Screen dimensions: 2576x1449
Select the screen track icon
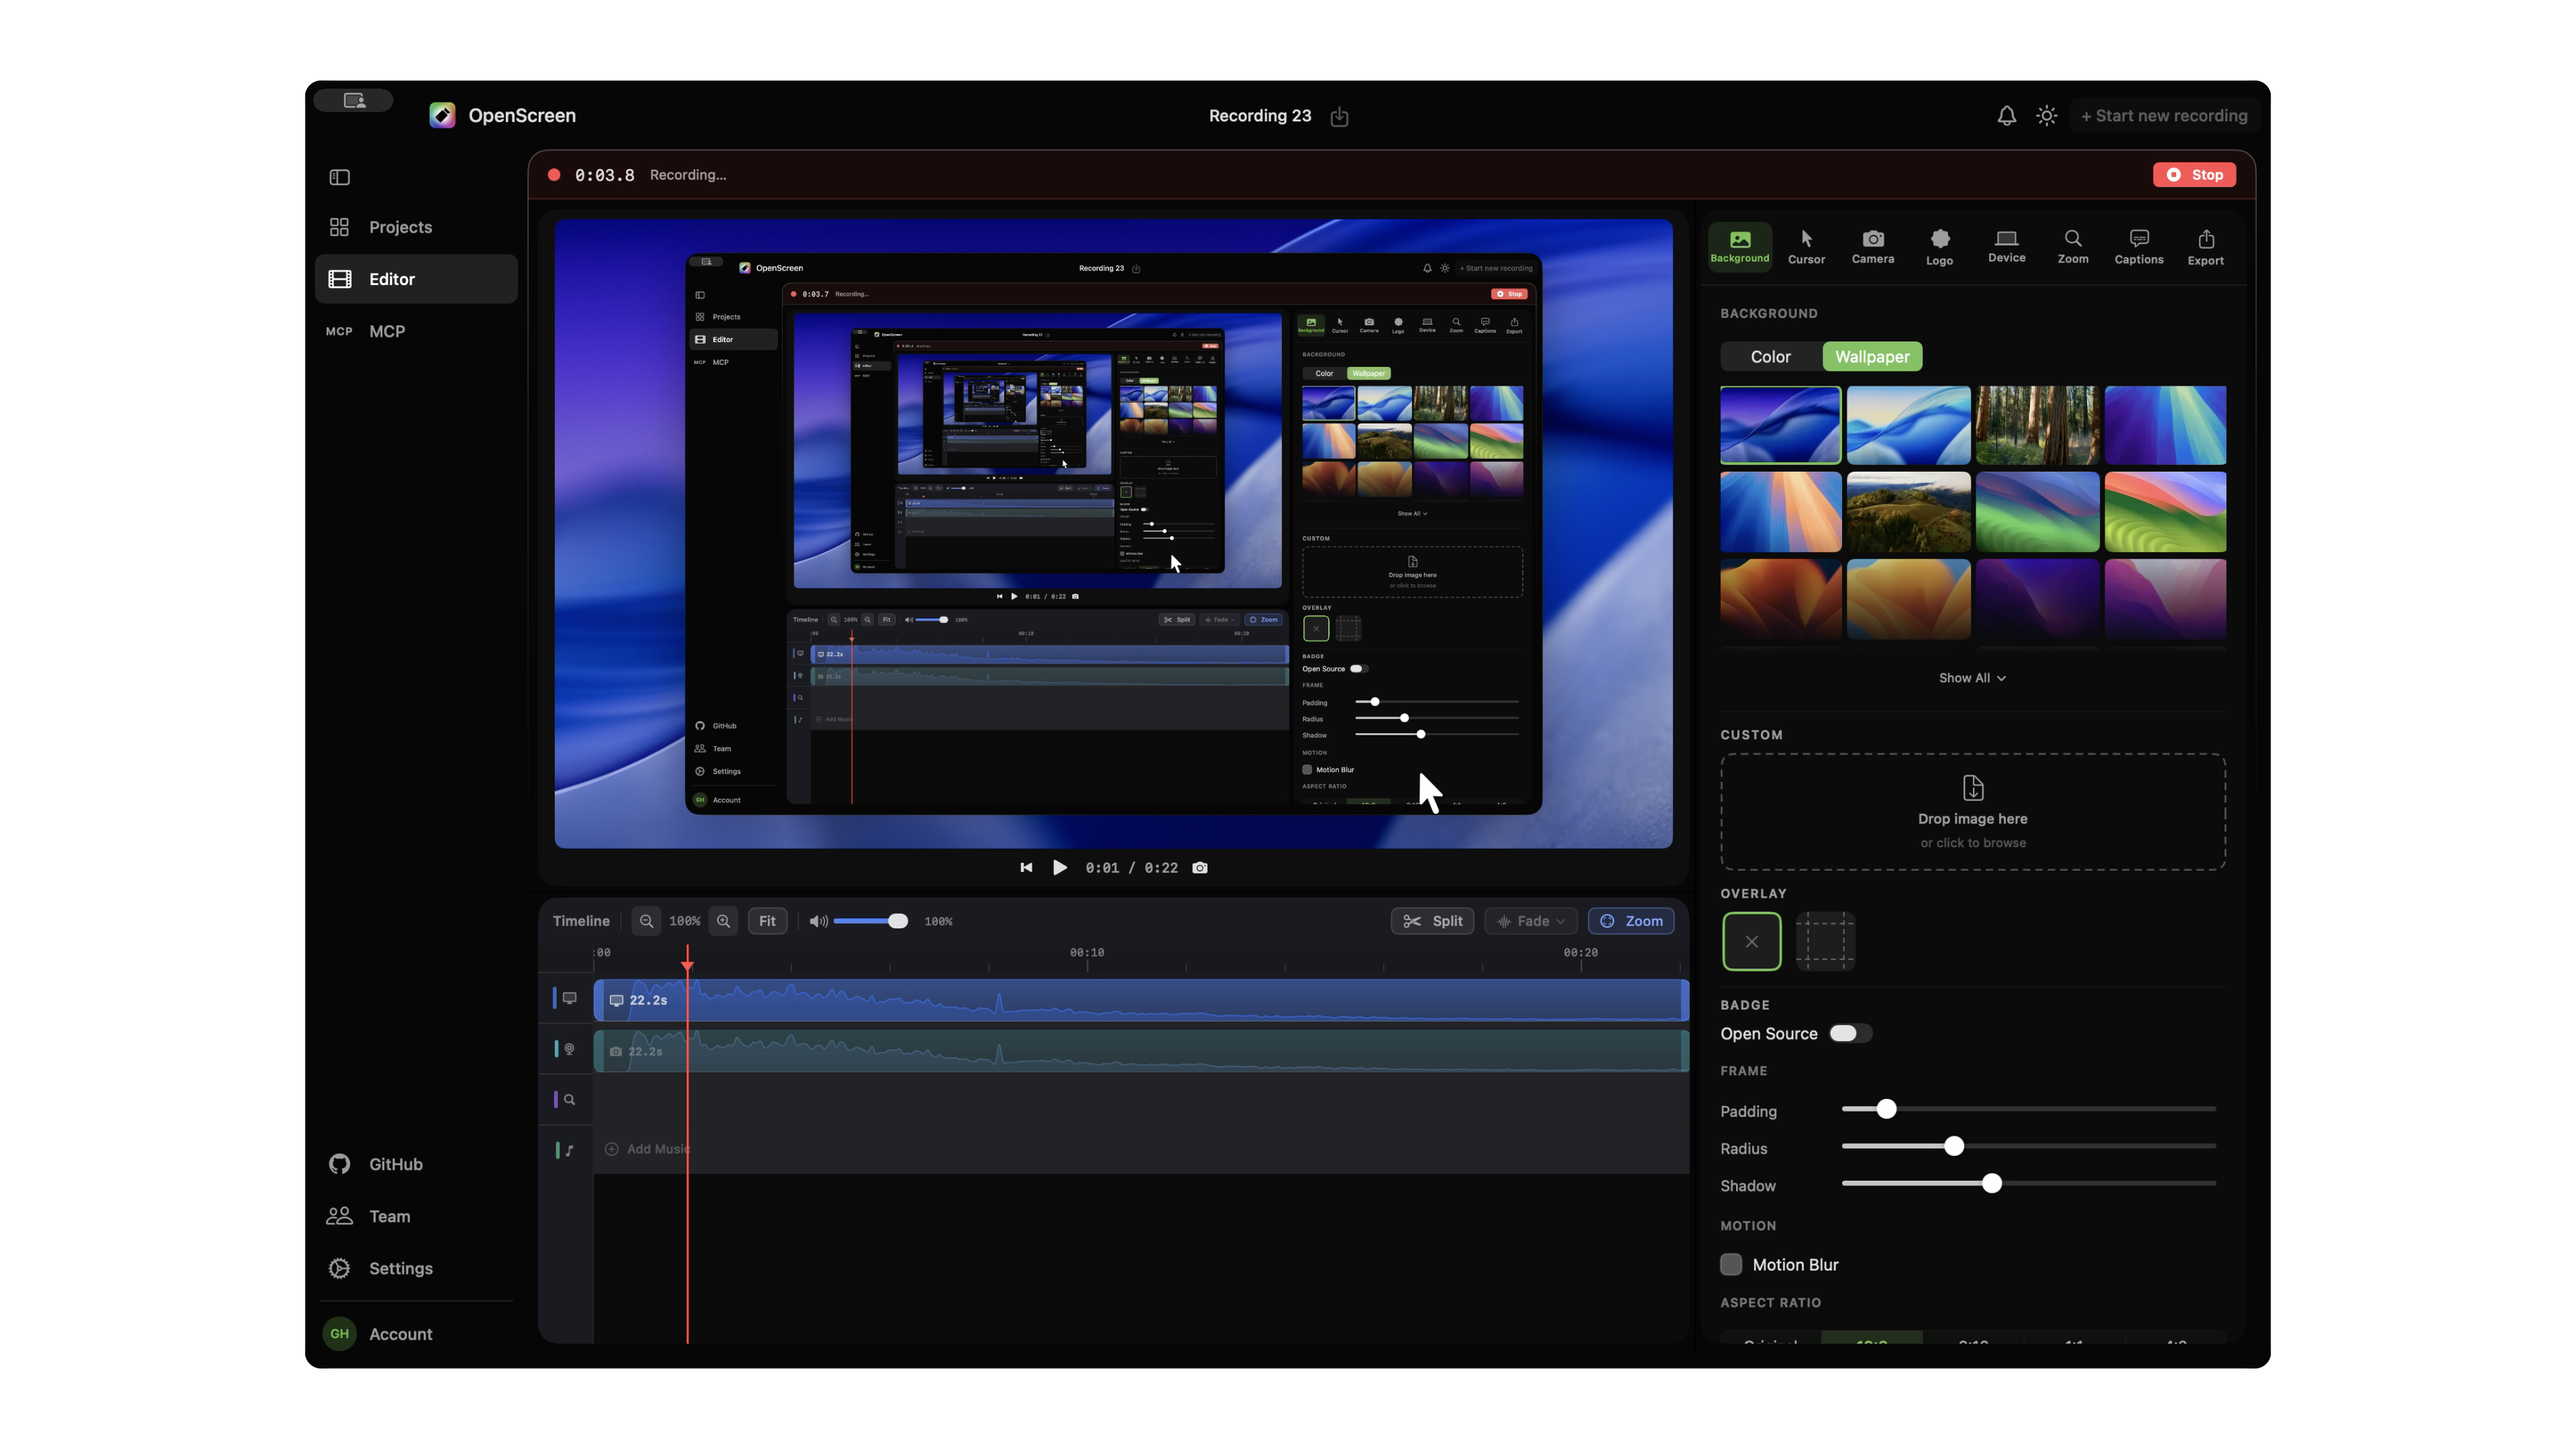pos(569,998)
